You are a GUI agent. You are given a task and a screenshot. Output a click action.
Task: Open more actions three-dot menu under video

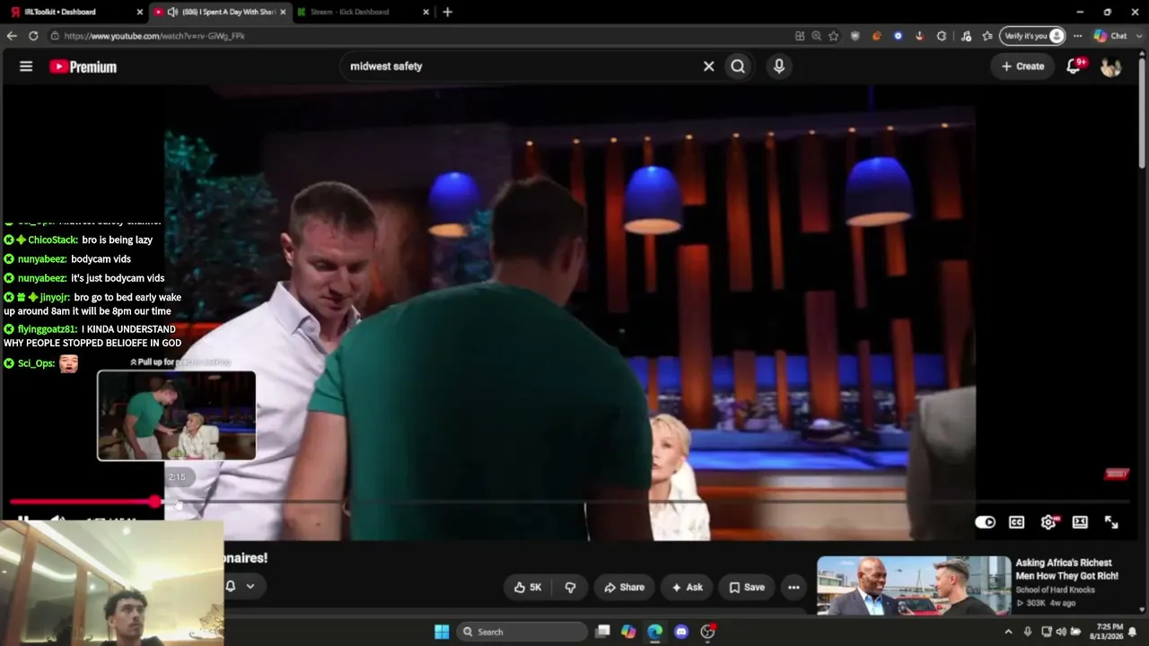[794, 588]
